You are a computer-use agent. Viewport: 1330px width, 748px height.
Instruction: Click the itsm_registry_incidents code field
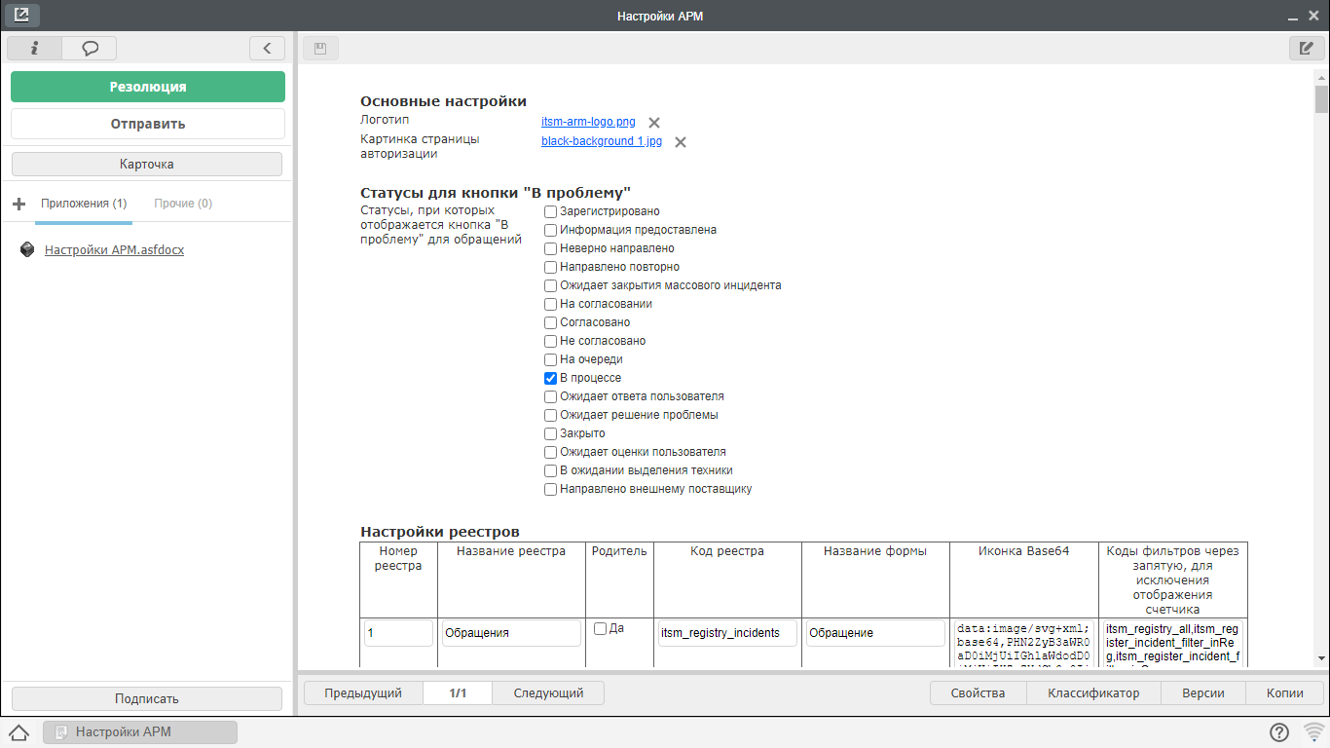(x=727, y=633)
